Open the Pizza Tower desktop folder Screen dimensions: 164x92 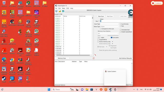(x=12, y=4)
